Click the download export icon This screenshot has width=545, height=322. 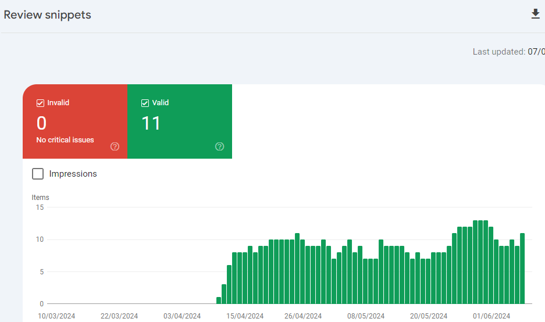point(536,15)
